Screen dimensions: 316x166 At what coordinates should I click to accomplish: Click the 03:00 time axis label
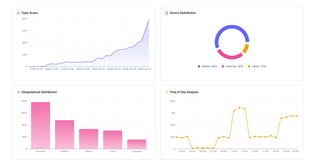(x=192, y=151)
